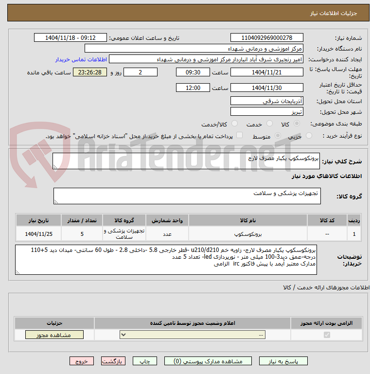
Task: Click the واحد شمارش column header
Action: pyautogui.click(x=167, y=220)
